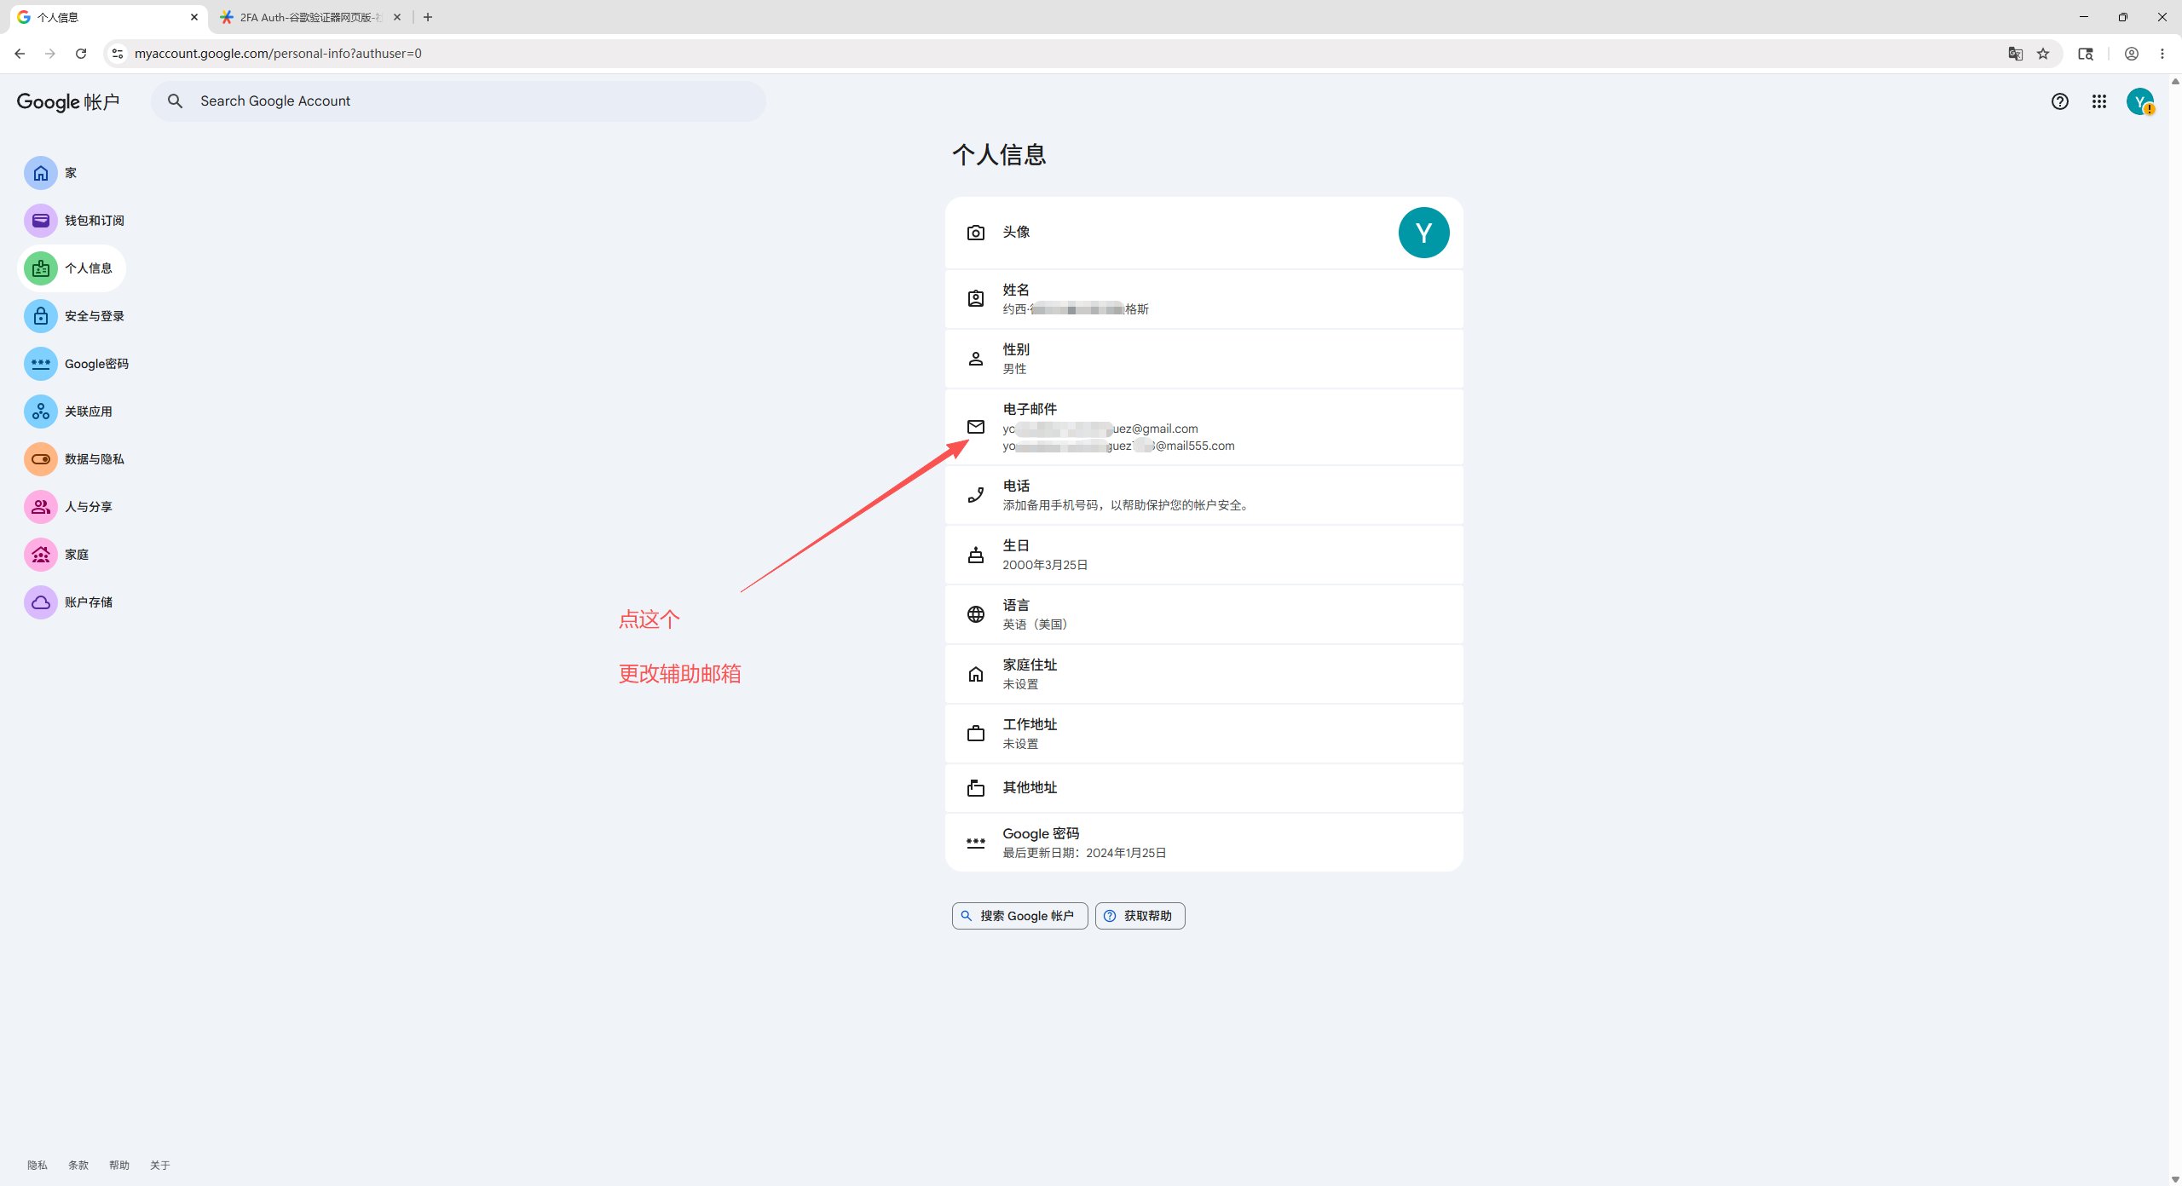
Task: View site information icon in address bar
Action: (118, 54)
